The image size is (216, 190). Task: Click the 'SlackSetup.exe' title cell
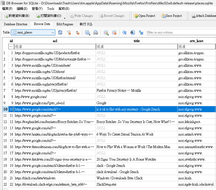point(136,184)
